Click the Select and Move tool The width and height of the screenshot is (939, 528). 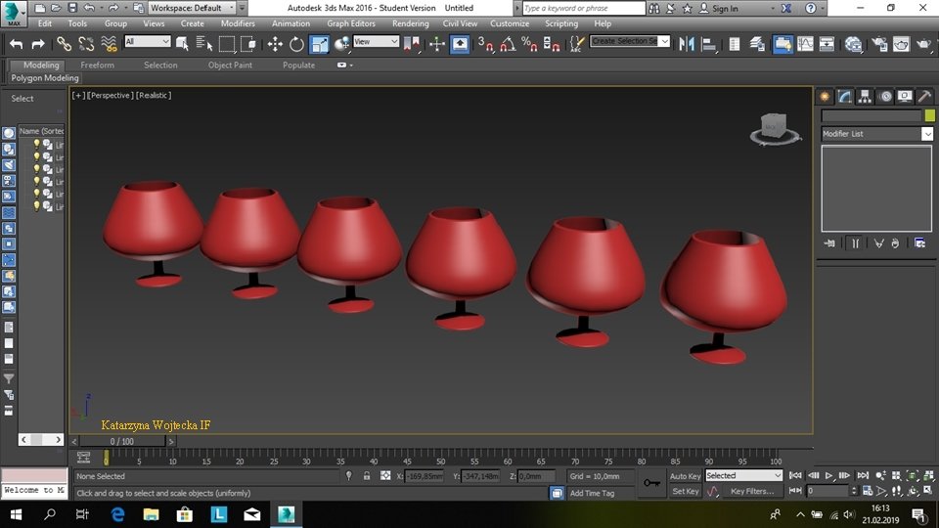coord(275,44)
